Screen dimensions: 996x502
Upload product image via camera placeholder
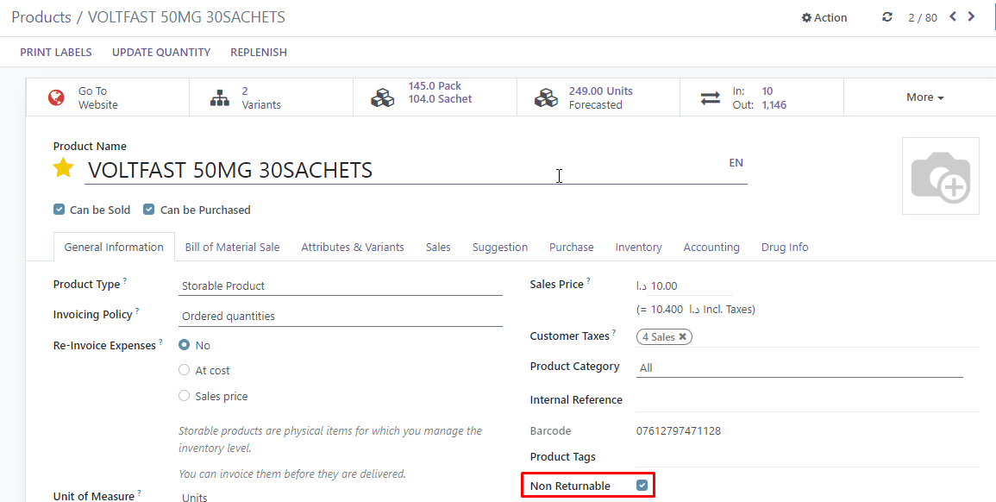tap(941, 176)
